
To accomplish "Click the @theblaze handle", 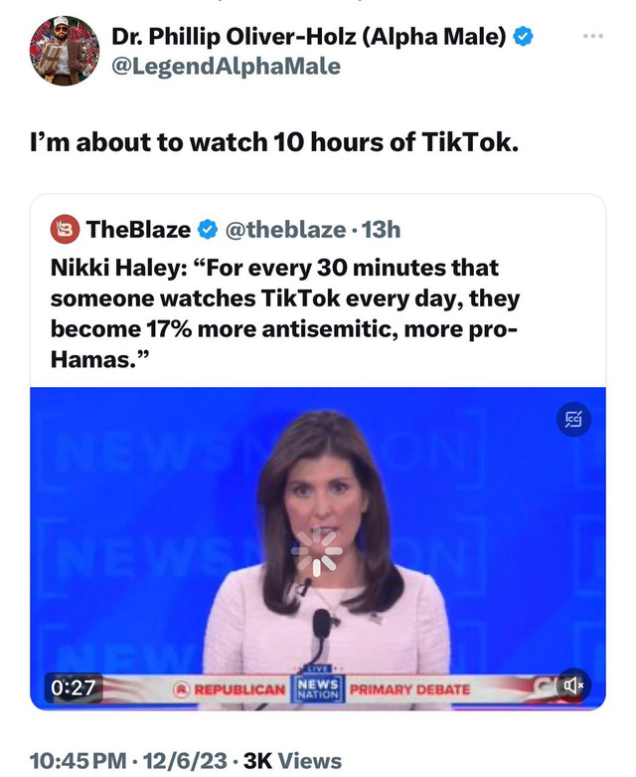I will (285, 230).
